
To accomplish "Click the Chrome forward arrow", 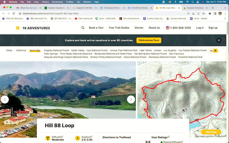I will pos(9,13).
